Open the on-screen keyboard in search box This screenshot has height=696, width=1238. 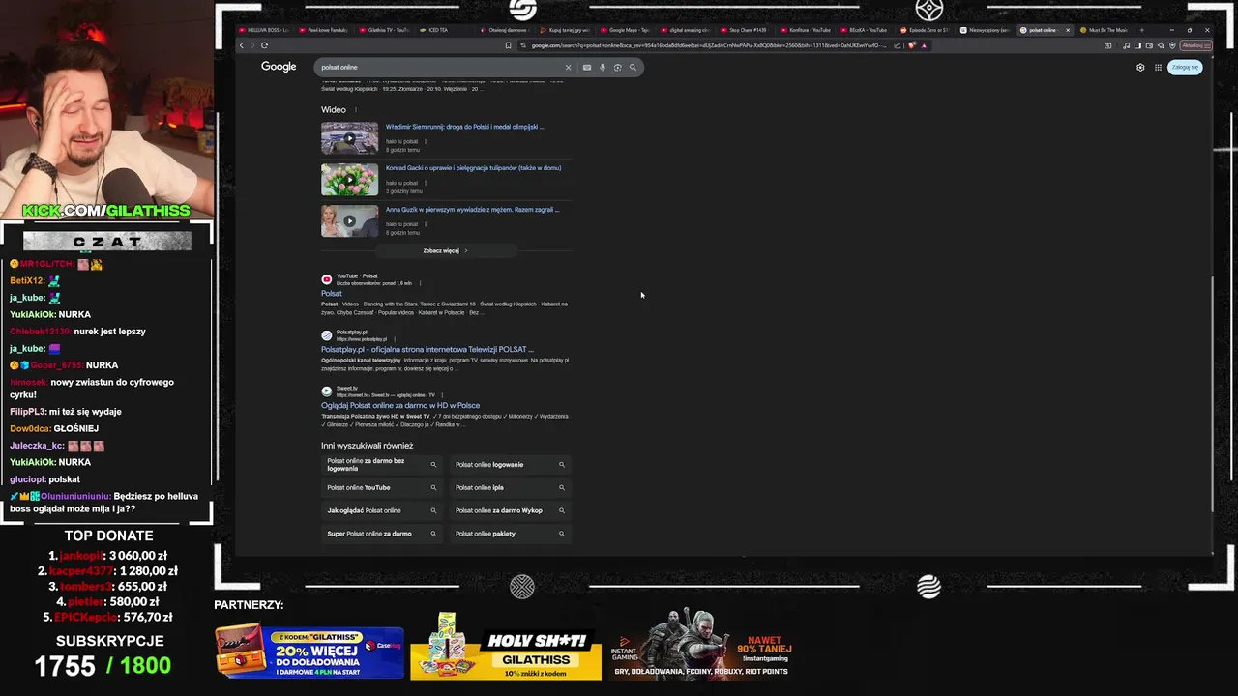pyautogui.click(x=587, y=68)
